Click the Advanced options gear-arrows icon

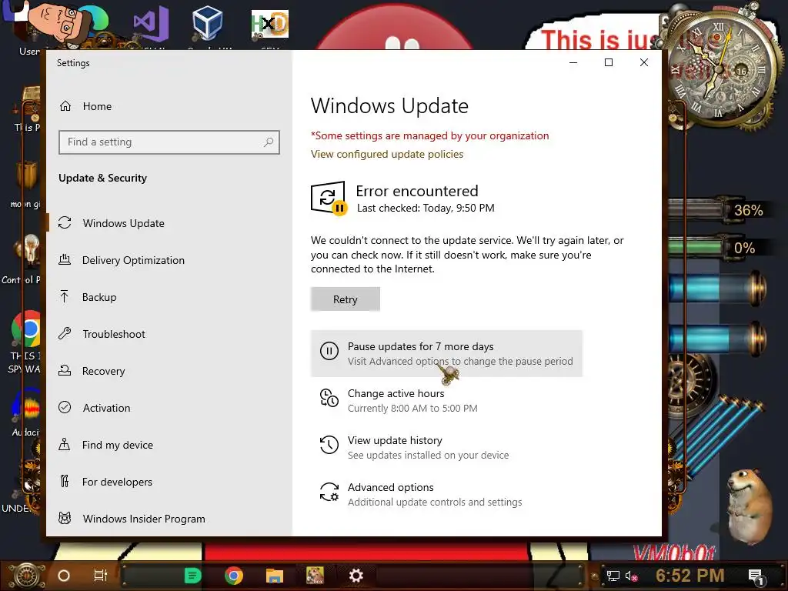(329, 492)
